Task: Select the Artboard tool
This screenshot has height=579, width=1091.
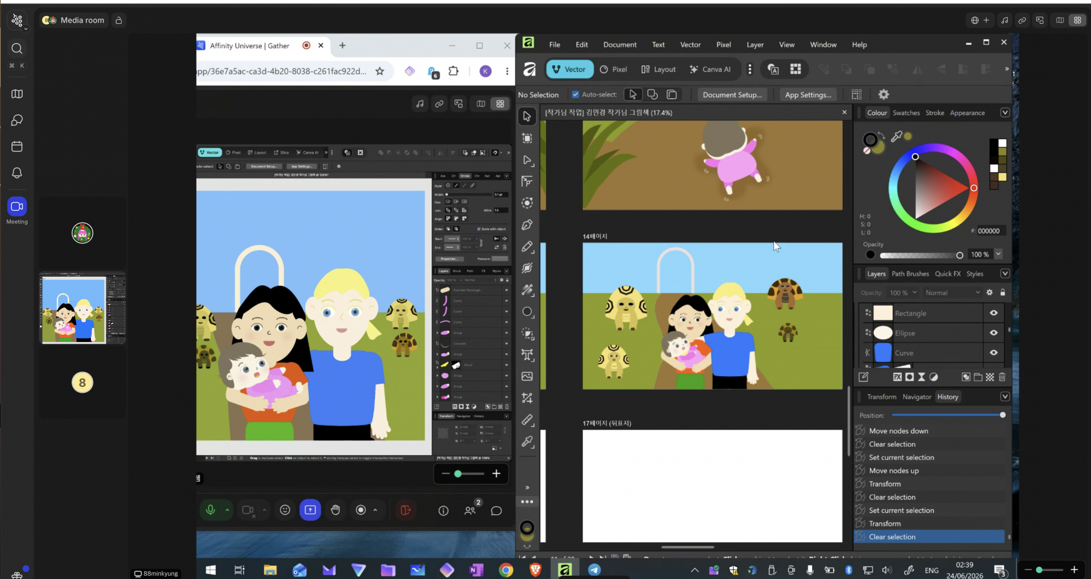Action: (x=527, y=138)
